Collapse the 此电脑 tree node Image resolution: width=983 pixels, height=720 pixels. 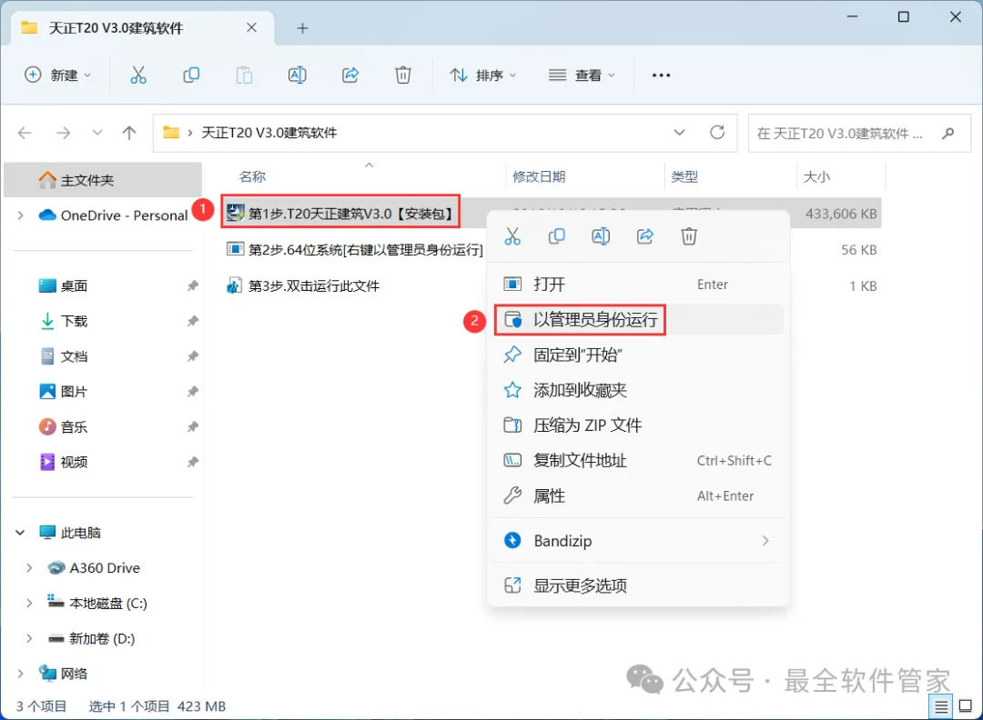coord(20,533)
